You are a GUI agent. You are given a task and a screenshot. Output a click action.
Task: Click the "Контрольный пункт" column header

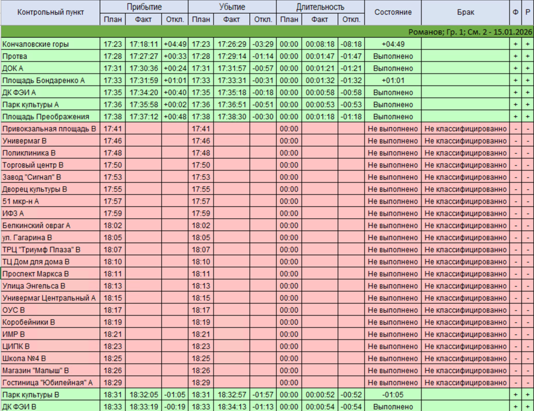pos(50,13)
